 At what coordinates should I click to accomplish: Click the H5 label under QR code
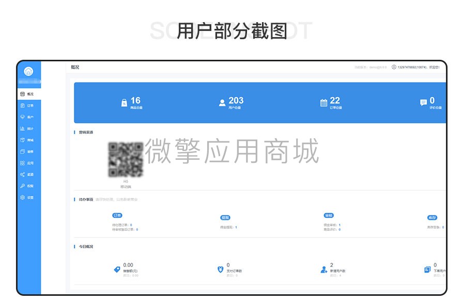click(x=126, y=181)
